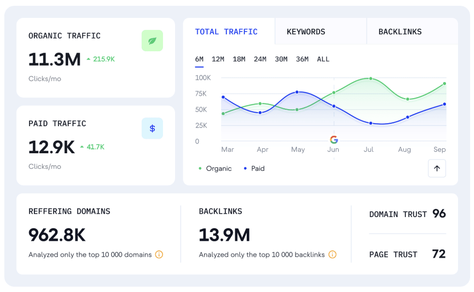The image size is (474, 292).
Task: Select the 36M time range
Action: click(x=302, y=59)
